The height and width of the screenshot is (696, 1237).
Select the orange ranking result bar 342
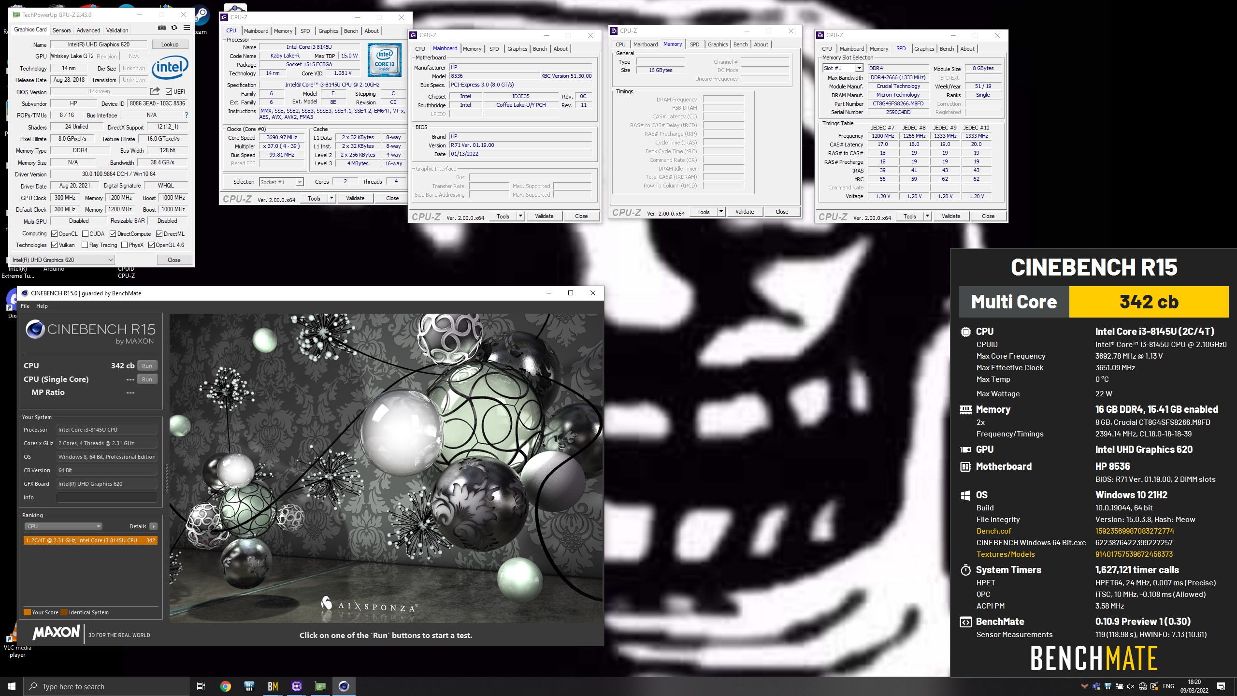(90, 540)
